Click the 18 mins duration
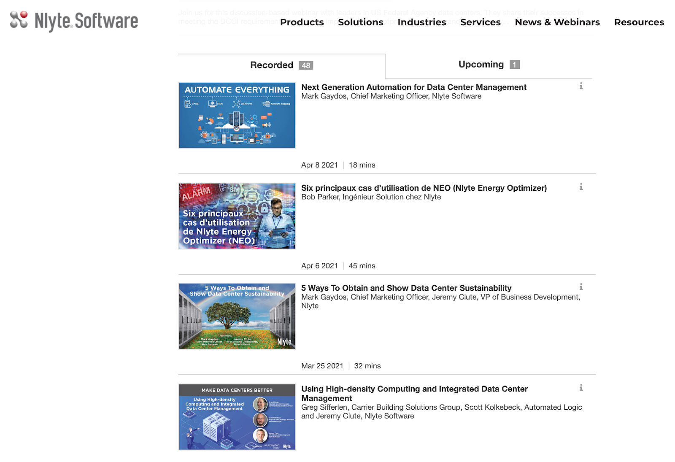This screenshot has width=675, height=462. click(x=362, y=165)
